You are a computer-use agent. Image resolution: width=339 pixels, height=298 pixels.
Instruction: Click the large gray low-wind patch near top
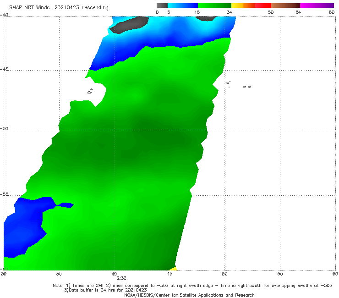click(x=129, y=25)
